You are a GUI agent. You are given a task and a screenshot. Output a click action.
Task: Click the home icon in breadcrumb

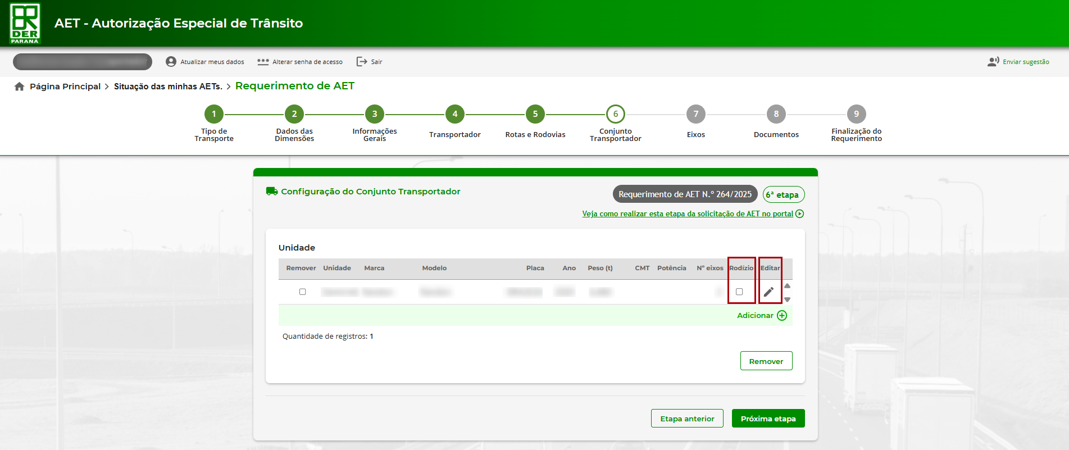pyautogui.click(x=19, y=87)
